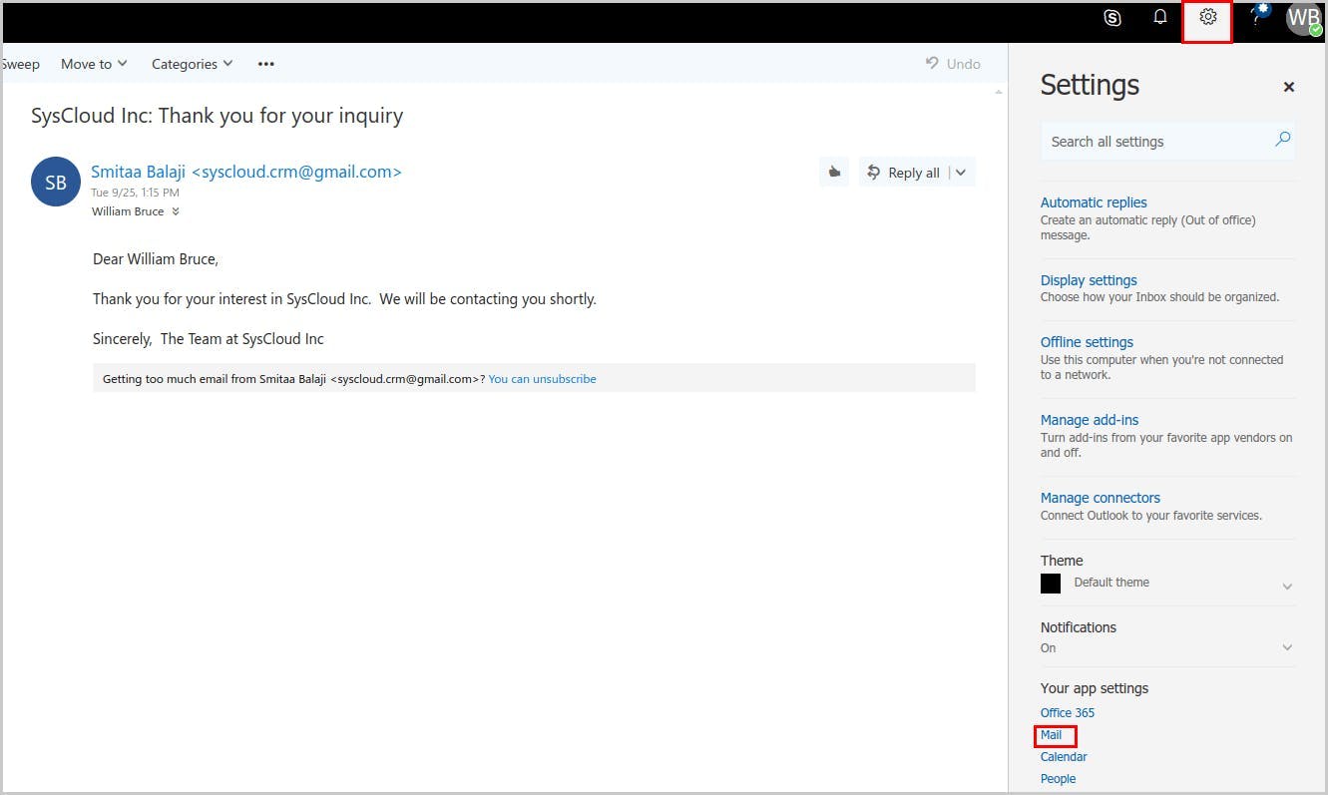Click the Undo button
This screenshot has width=1328, height=795.
pyautogui.click(x=953, y=64)
